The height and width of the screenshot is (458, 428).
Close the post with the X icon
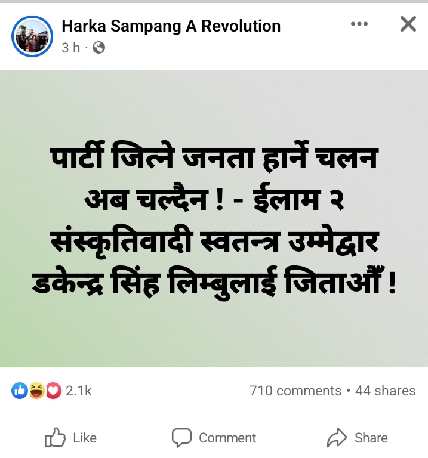click(x=408, y=24)
